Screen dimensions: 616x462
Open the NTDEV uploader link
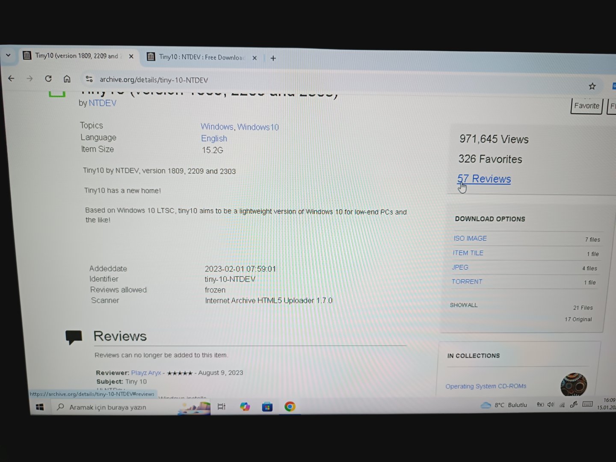pyautogui.click(x=103, y=103)
